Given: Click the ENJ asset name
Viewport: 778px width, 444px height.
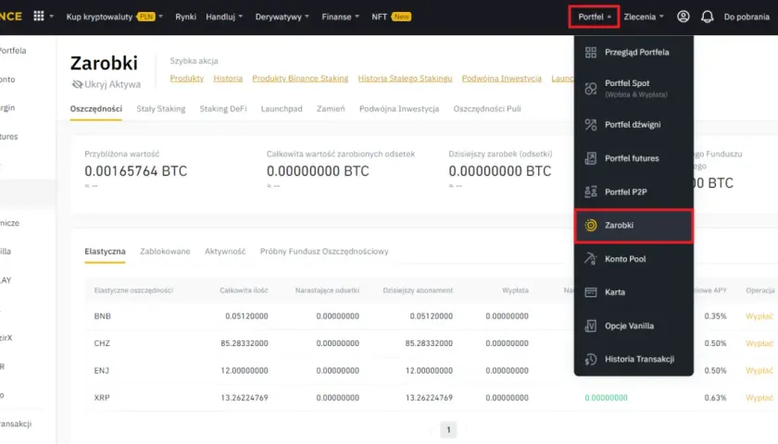Looking at the screenshot, I should (101, 371).
